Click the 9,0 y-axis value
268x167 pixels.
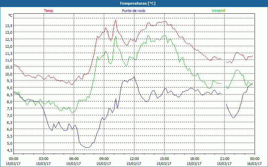point(10,88)
